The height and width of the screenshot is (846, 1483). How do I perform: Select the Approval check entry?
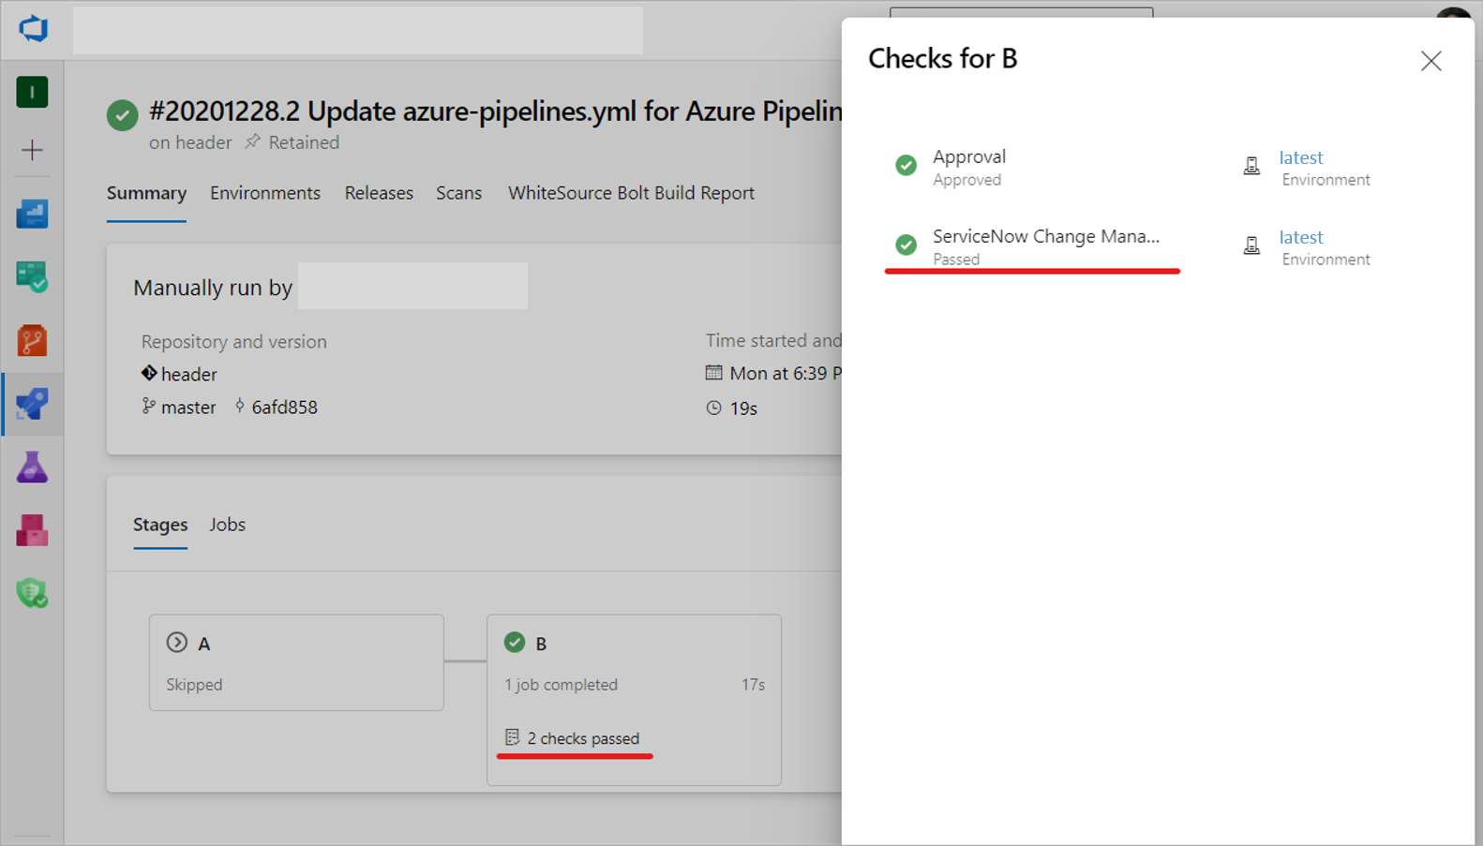969,156
